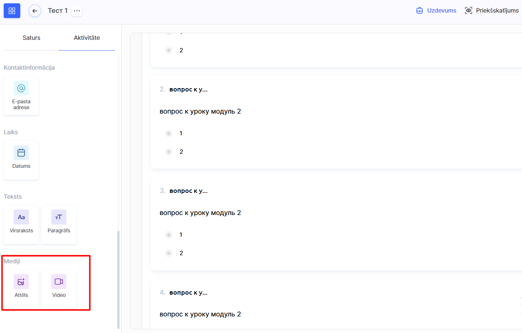522x333 pixels.
Task: Select option 1 in question 3
Action: pos(169,235)
